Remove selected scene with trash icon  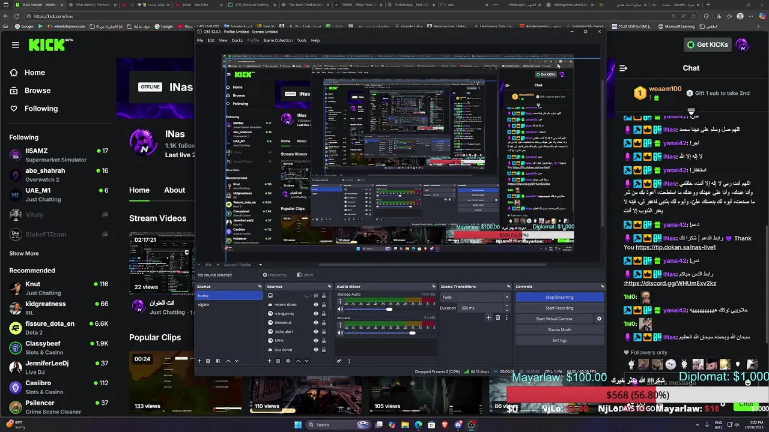208,361
